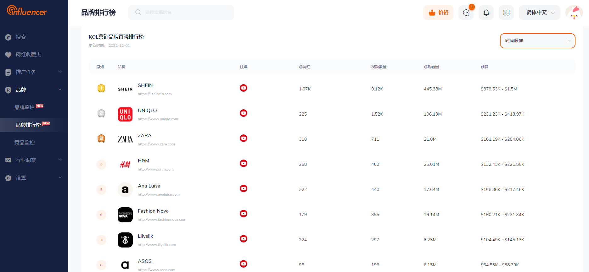
Task: Click the UNIQLO brand logo
Action: [x=125, y=114]
